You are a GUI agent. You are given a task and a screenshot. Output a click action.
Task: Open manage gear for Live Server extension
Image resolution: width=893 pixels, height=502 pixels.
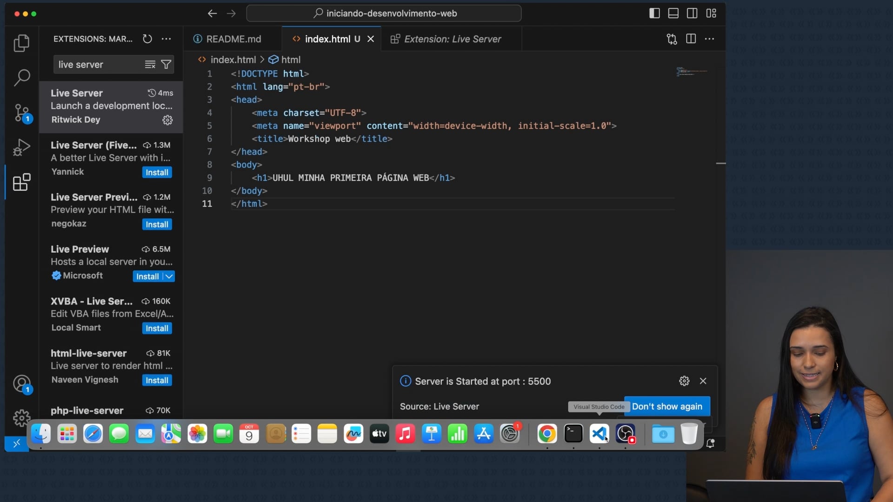167,120
